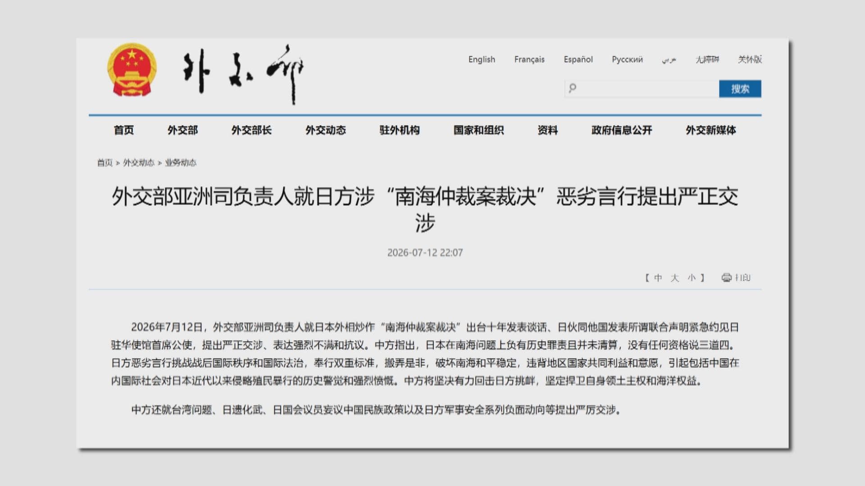
Task: Focus the site search input field
Action: pos(642,89)
